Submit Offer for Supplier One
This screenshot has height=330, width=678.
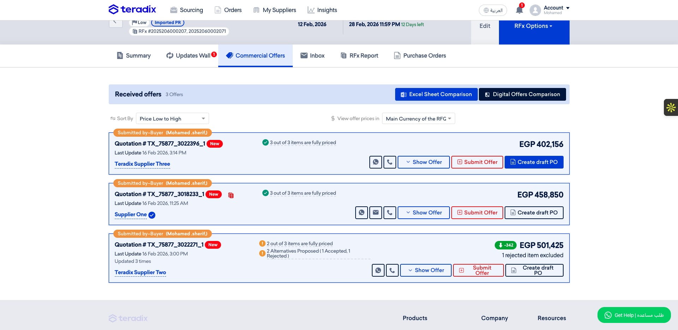477,213
